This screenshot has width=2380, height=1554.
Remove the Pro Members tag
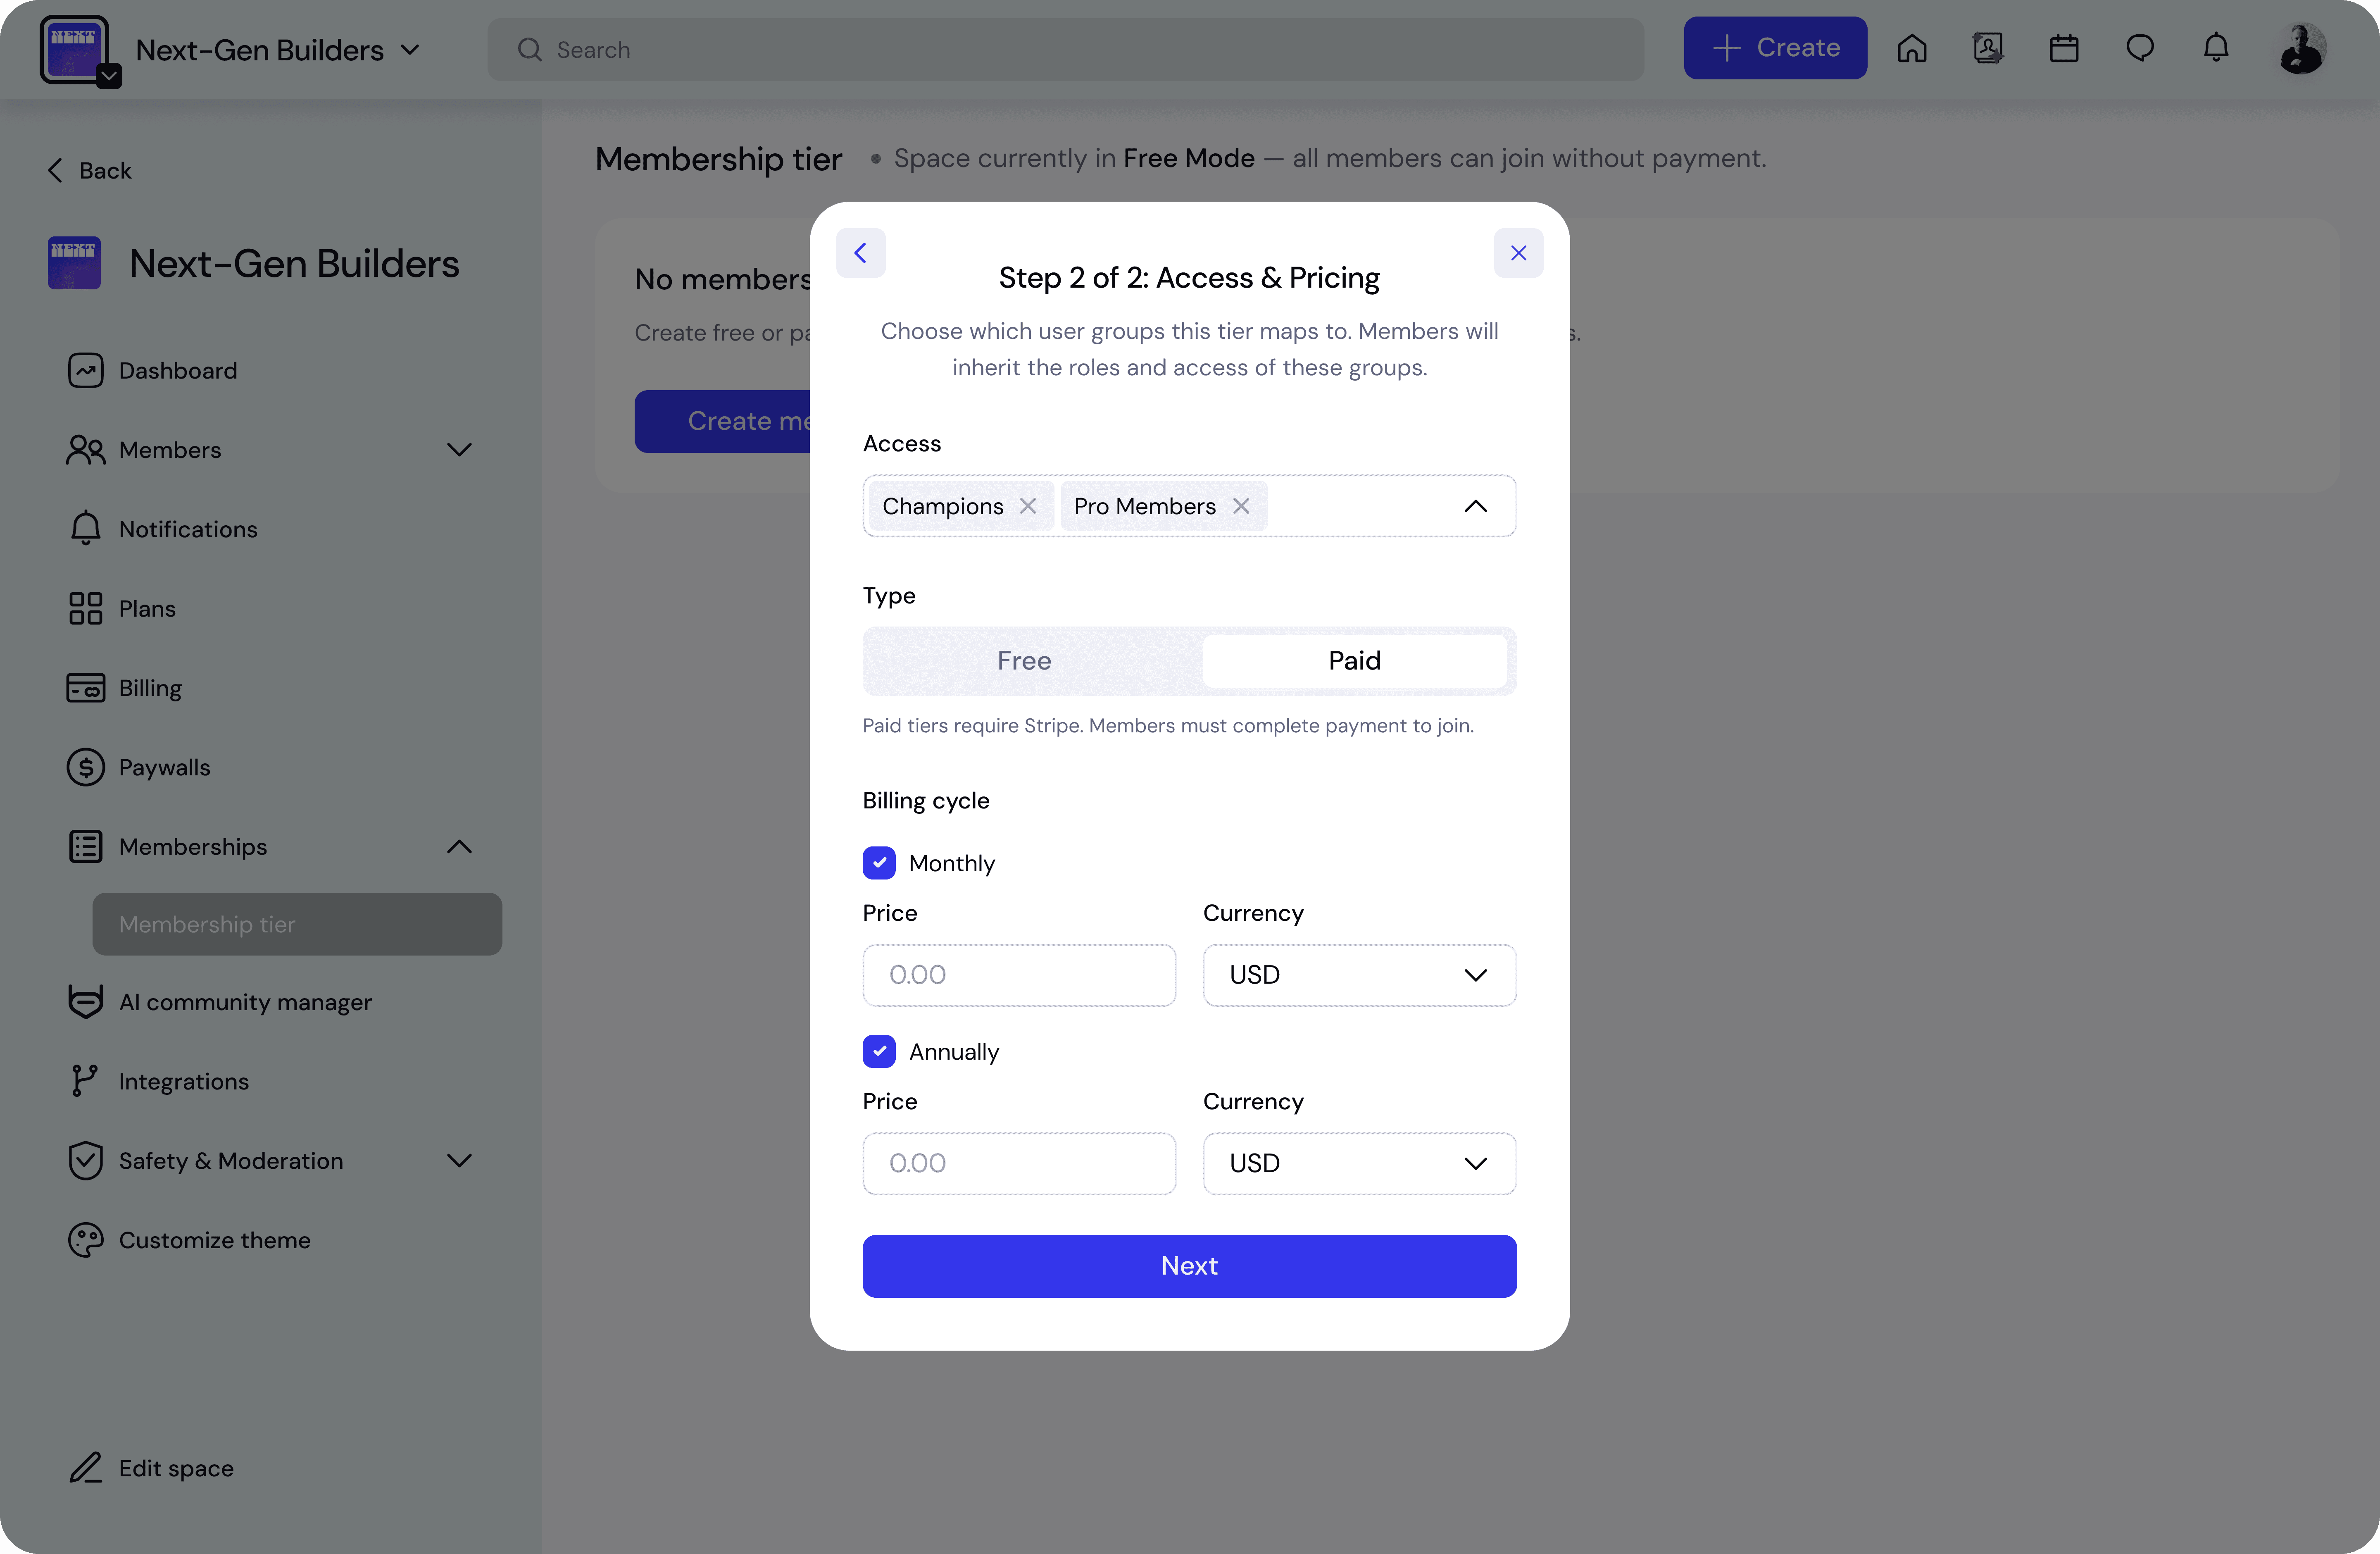(x=1241, y=506)
